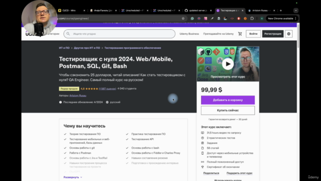Open the Chrome extensions puzzle menu
The width and height of the screenshot is (321, 181).
pyautogui.click(x=252, y=19)
